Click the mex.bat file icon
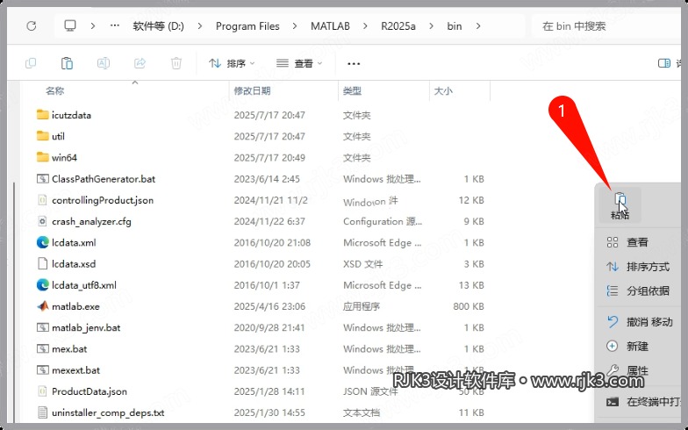 point(42,349)
